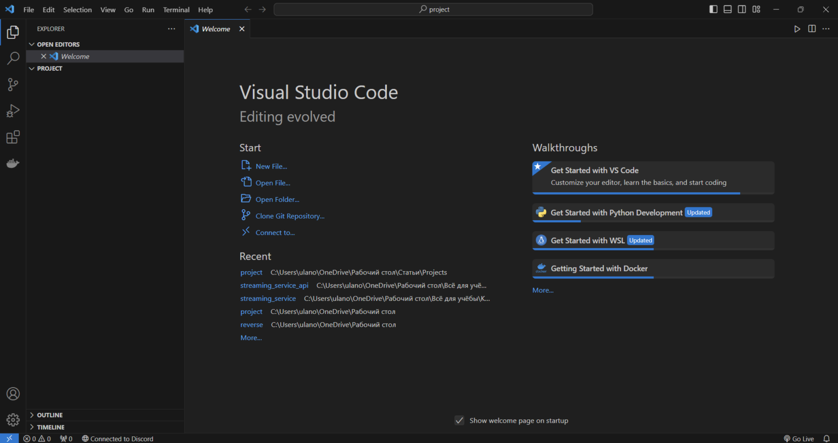Click the remote window indicator in status bar
Screen dimensions: 838x443
9,438
